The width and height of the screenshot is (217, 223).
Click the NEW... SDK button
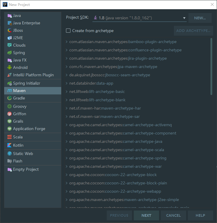200,18
